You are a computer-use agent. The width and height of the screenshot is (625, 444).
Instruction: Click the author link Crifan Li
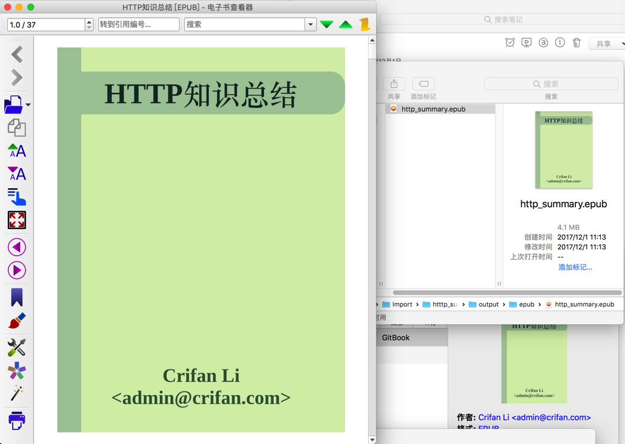coord(534,417)
